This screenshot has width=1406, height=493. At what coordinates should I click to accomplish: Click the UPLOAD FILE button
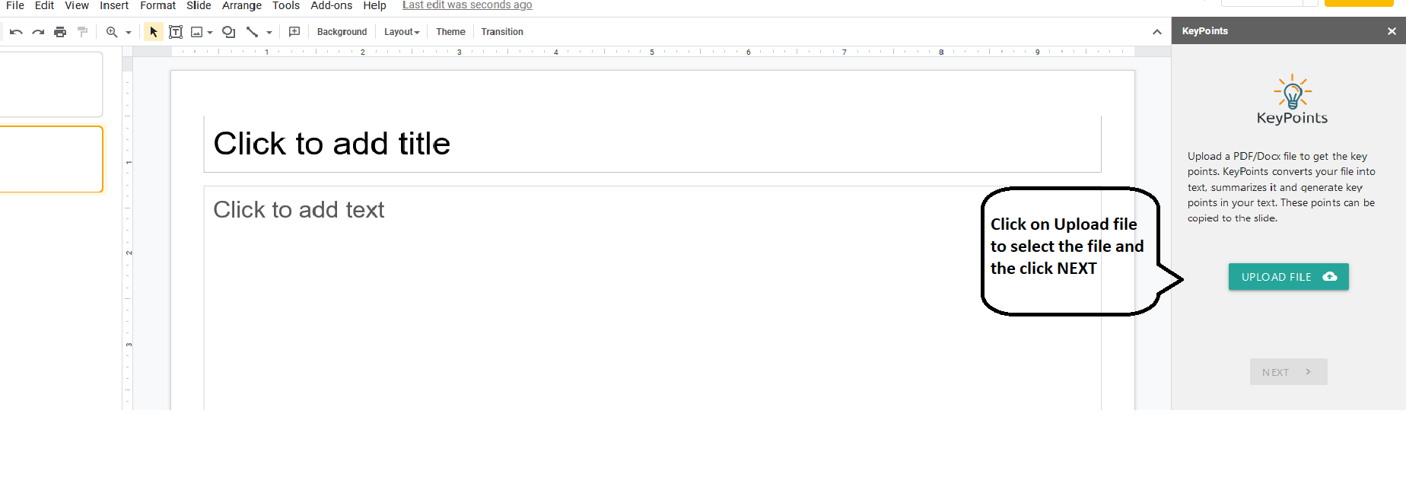coord(1288,277)
